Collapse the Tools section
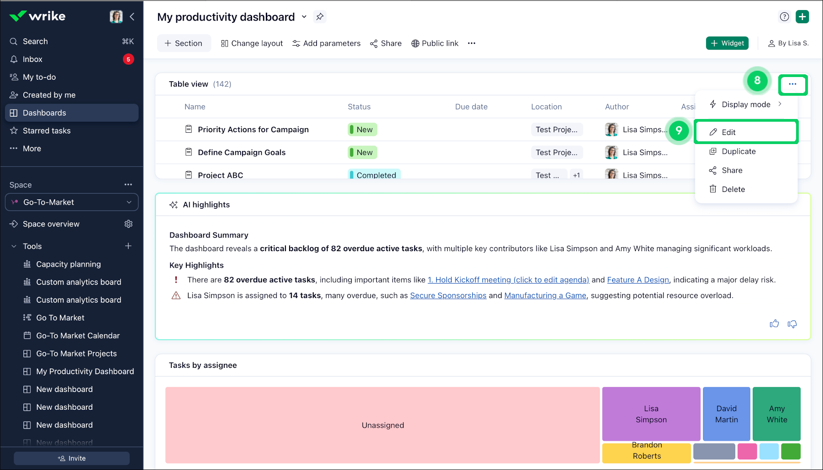 point(14,246)
